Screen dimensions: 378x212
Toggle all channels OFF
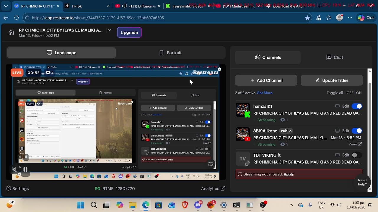click(x=350, y=93)
